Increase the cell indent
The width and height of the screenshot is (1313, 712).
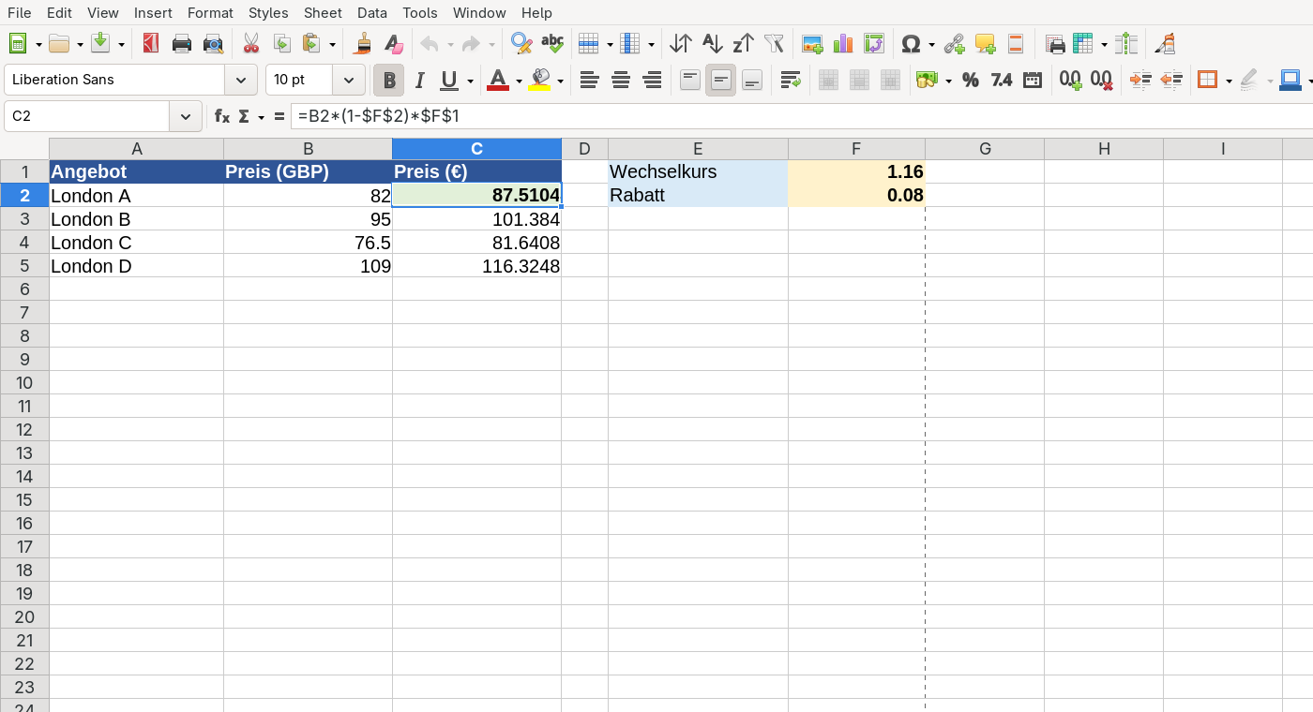tap(1140, 81)
